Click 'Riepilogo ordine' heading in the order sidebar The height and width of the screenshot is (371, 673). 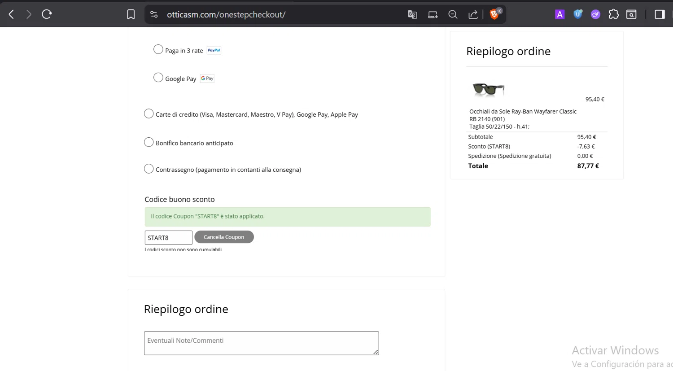pos(508,51)
